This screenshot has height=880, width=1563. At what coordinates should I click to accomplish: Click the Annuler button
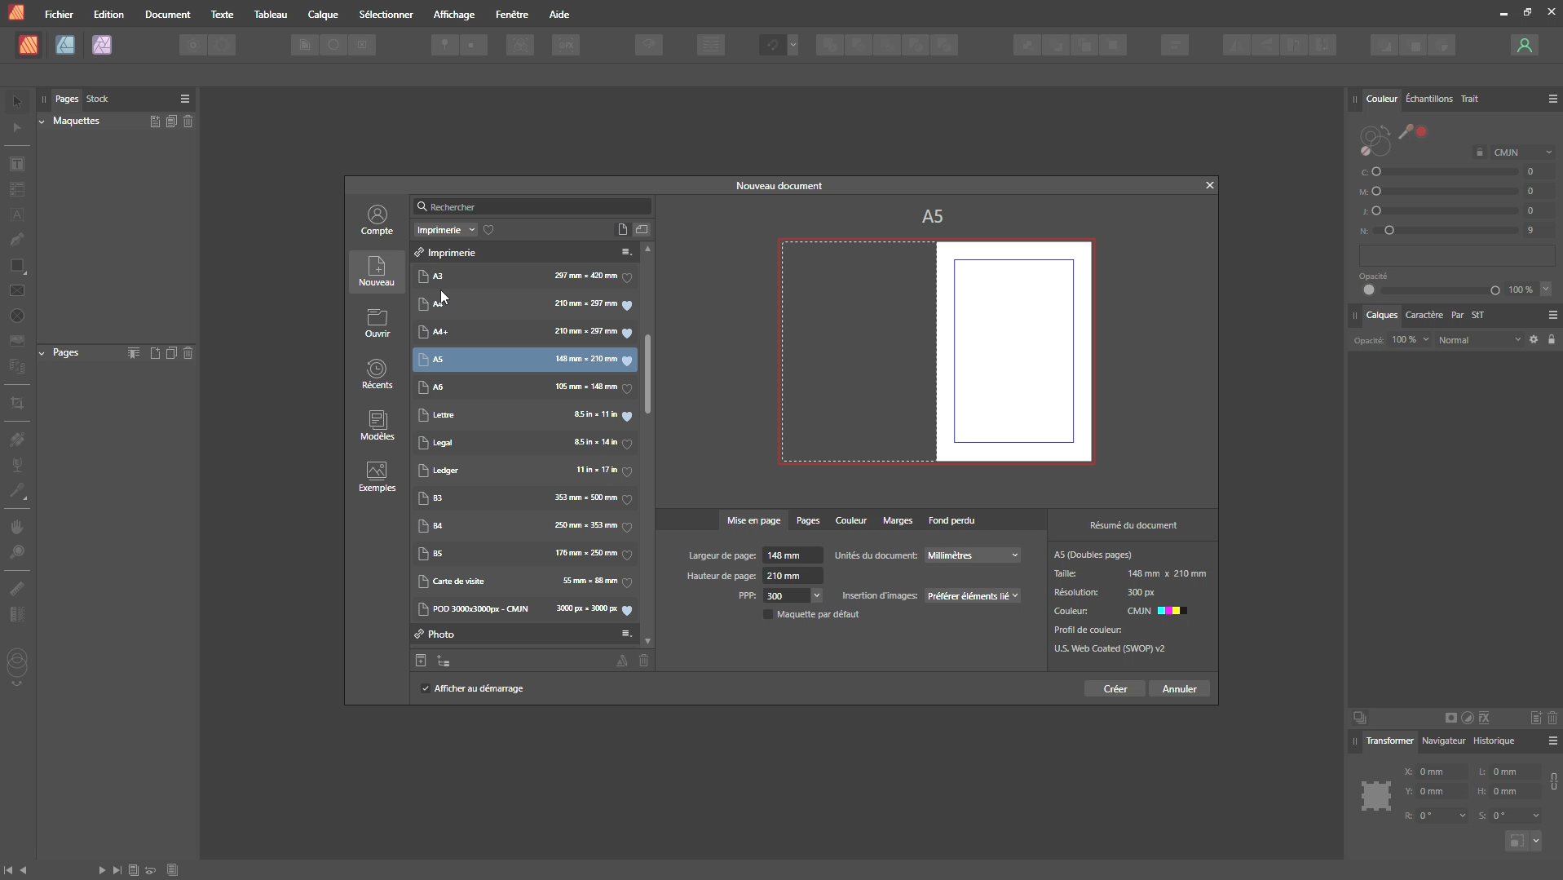[x=1179, y=689]
